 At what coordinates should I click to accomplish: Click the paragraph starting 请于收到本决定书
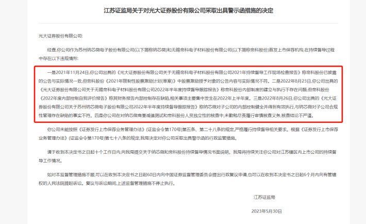[x=188, y=156]
